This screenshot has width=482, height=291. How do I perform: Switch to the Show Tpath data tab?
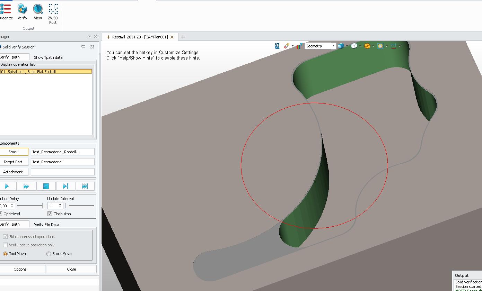tap(48, 57)
